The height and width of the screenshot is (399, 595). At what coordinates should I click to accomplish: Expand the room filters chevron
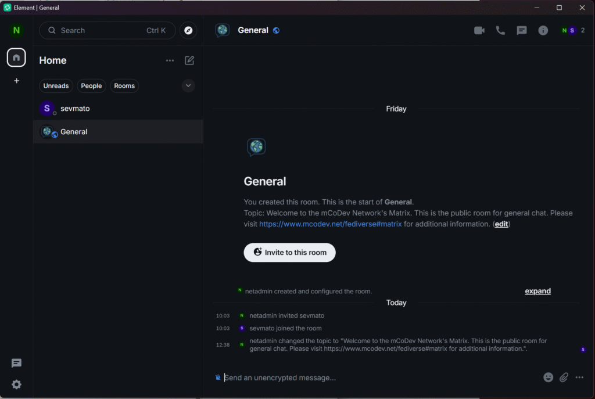coord(188,86)
